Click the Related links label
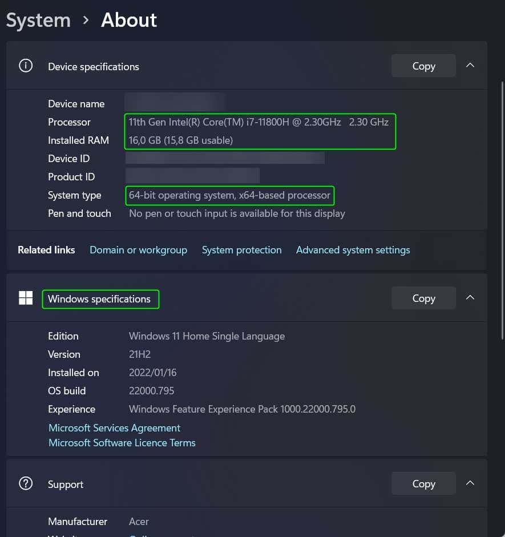505x537 pixels. 46,250
